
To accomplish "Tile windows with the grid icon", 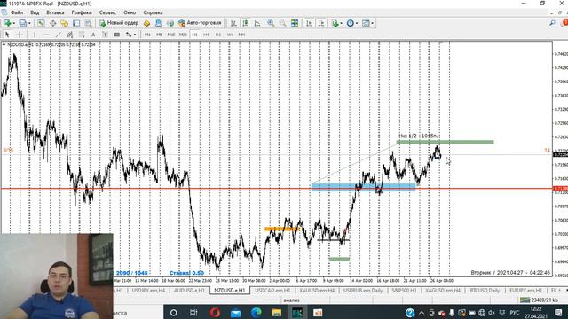I will click(295, 23).
